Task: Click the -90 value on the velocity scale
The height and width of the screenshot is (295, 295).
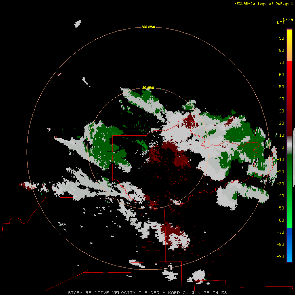Action: 280,257
